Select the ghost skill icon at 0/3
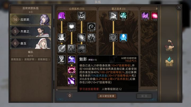 62,59
